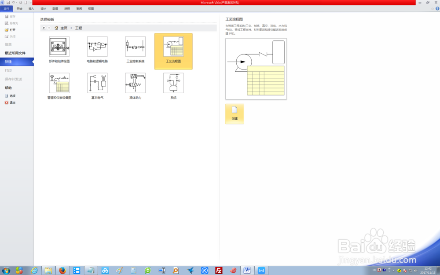Switch to the 开始 ribbon tab
The image size is (440, 275).
tap(19, 9)
